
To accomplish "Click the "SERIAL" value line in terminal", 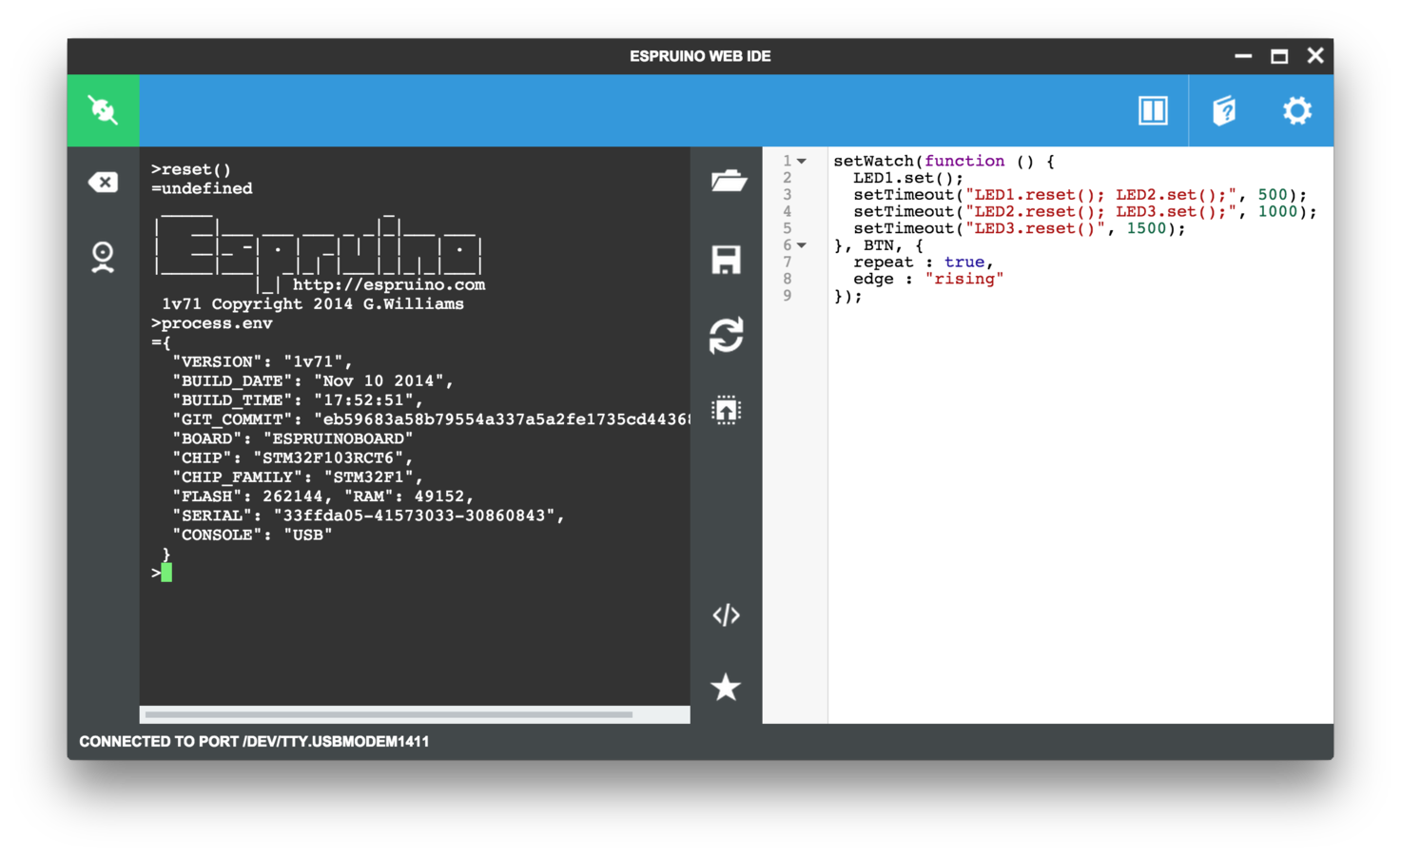I will 368,516.
